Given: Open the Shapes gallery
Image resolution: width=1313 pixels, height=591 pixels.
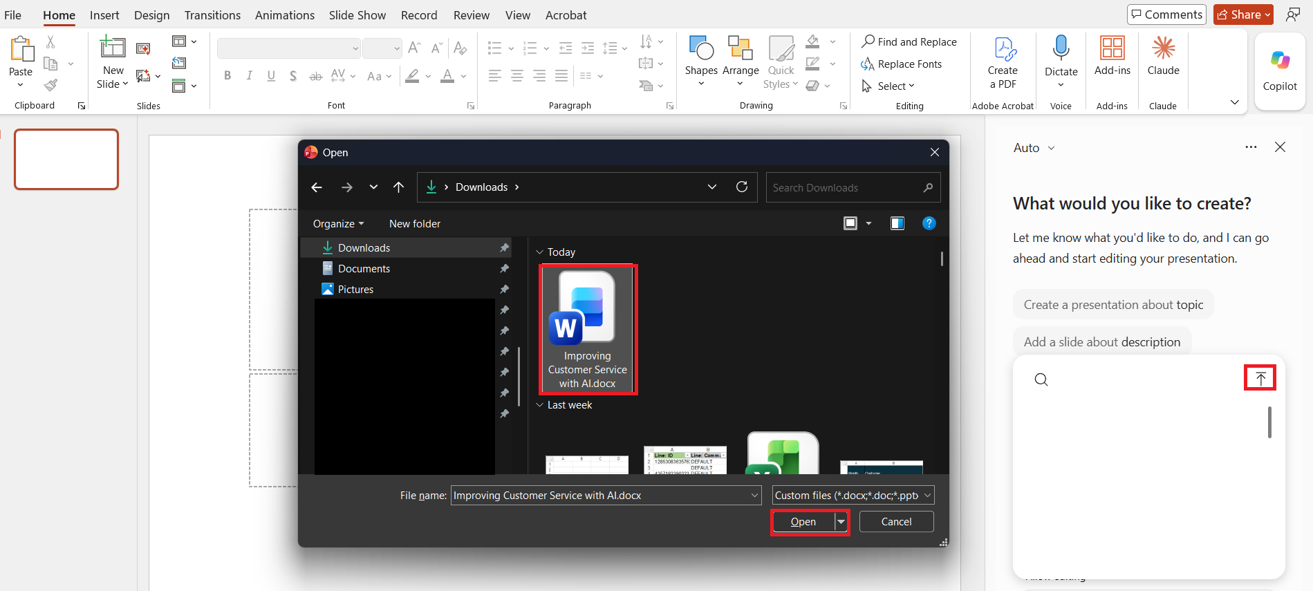Looking at the screenshot, I should click(x=701, y=48).
